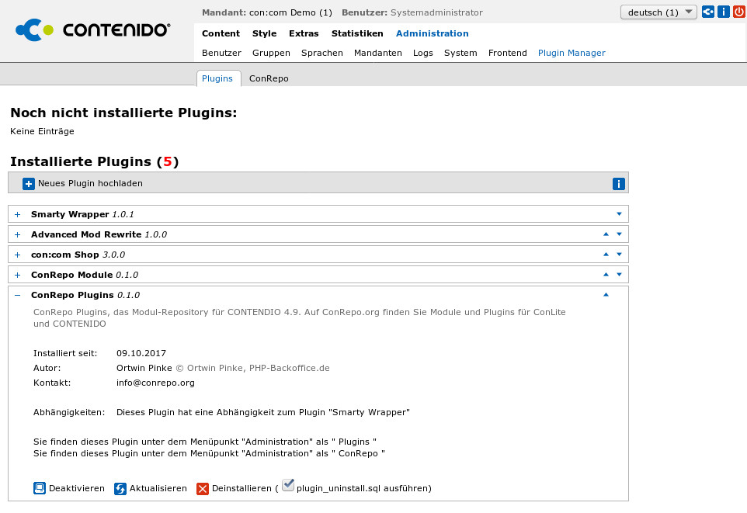The width and height of the screenshot is (747, 513).
Task: Open info icon in plugin upload bar
Action: click(x=619, y=184)
